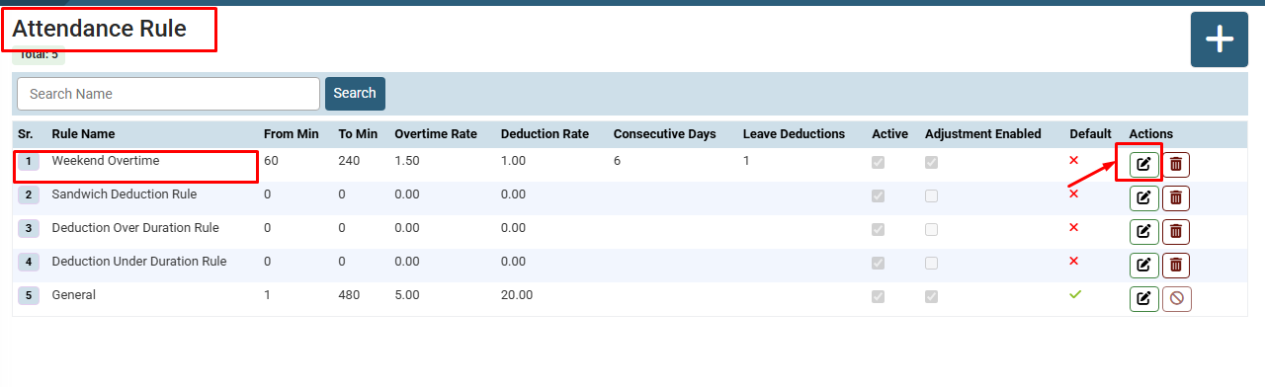Click the red X default mark for Sandwich Deduction Rule
Screen dimensions: 1265x387
pos(1074,193)
